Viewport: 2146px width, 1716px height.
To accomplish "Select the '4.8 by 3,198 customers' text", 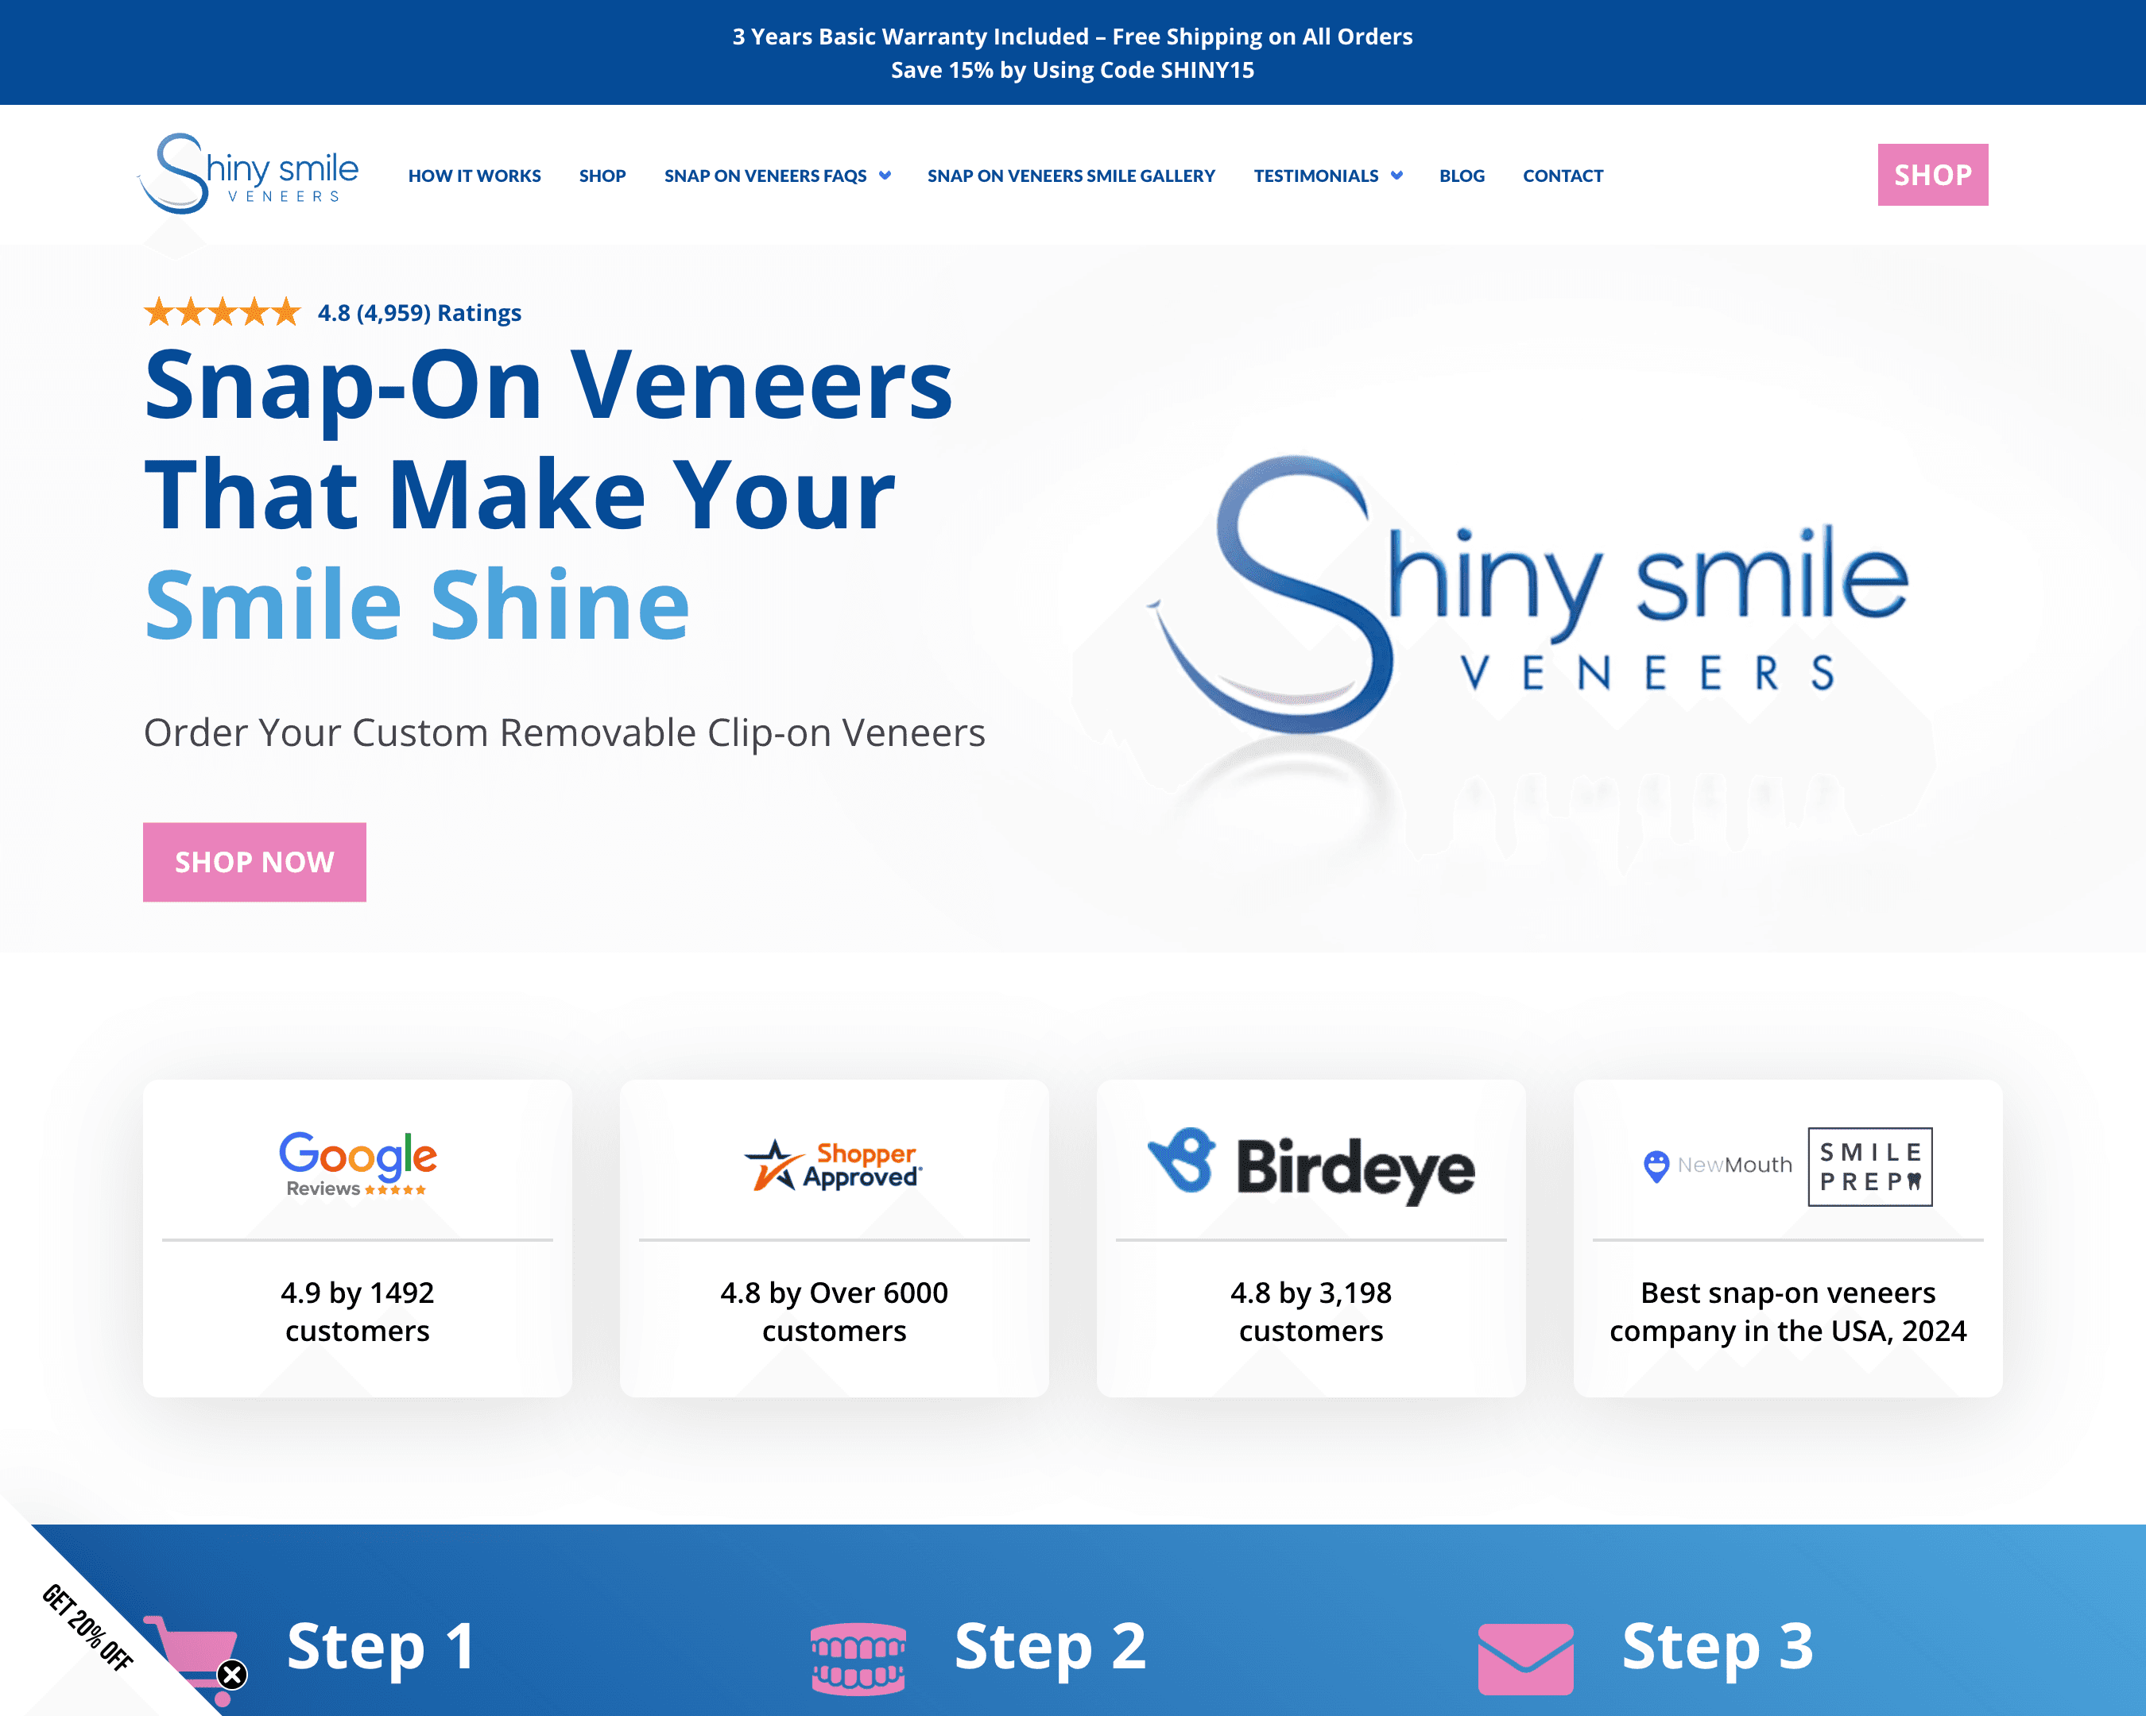I will click(x=1311, y=1311).
